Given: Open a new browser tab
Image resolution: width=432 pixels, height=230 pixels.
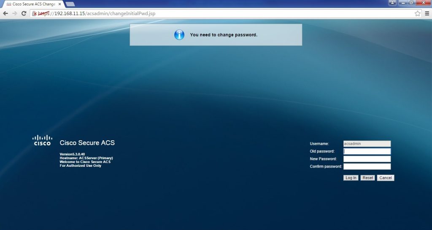Looking at the screenshot, I should (x=70, y=4).
